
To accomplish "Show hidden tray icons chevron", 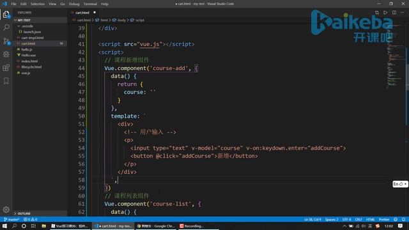I will pyautogui.click(x=344, y=226).
